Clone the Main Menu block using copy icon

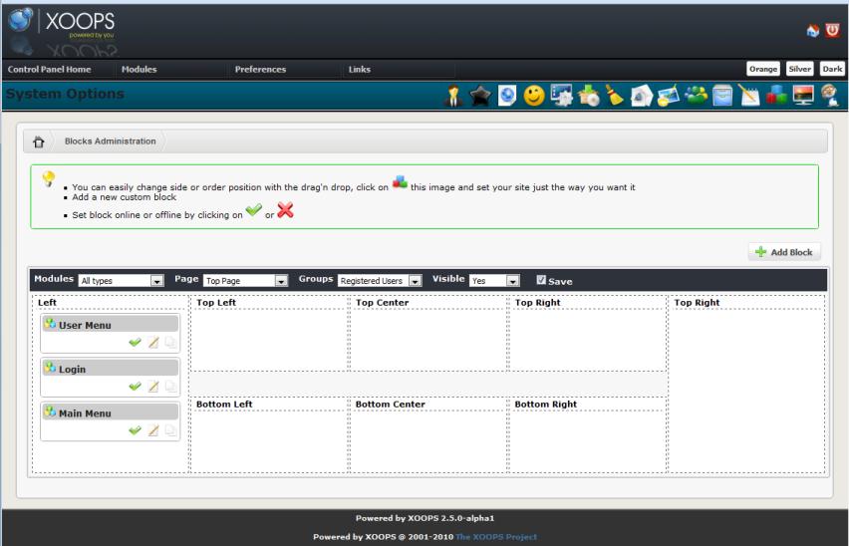(x=170, y=430)
